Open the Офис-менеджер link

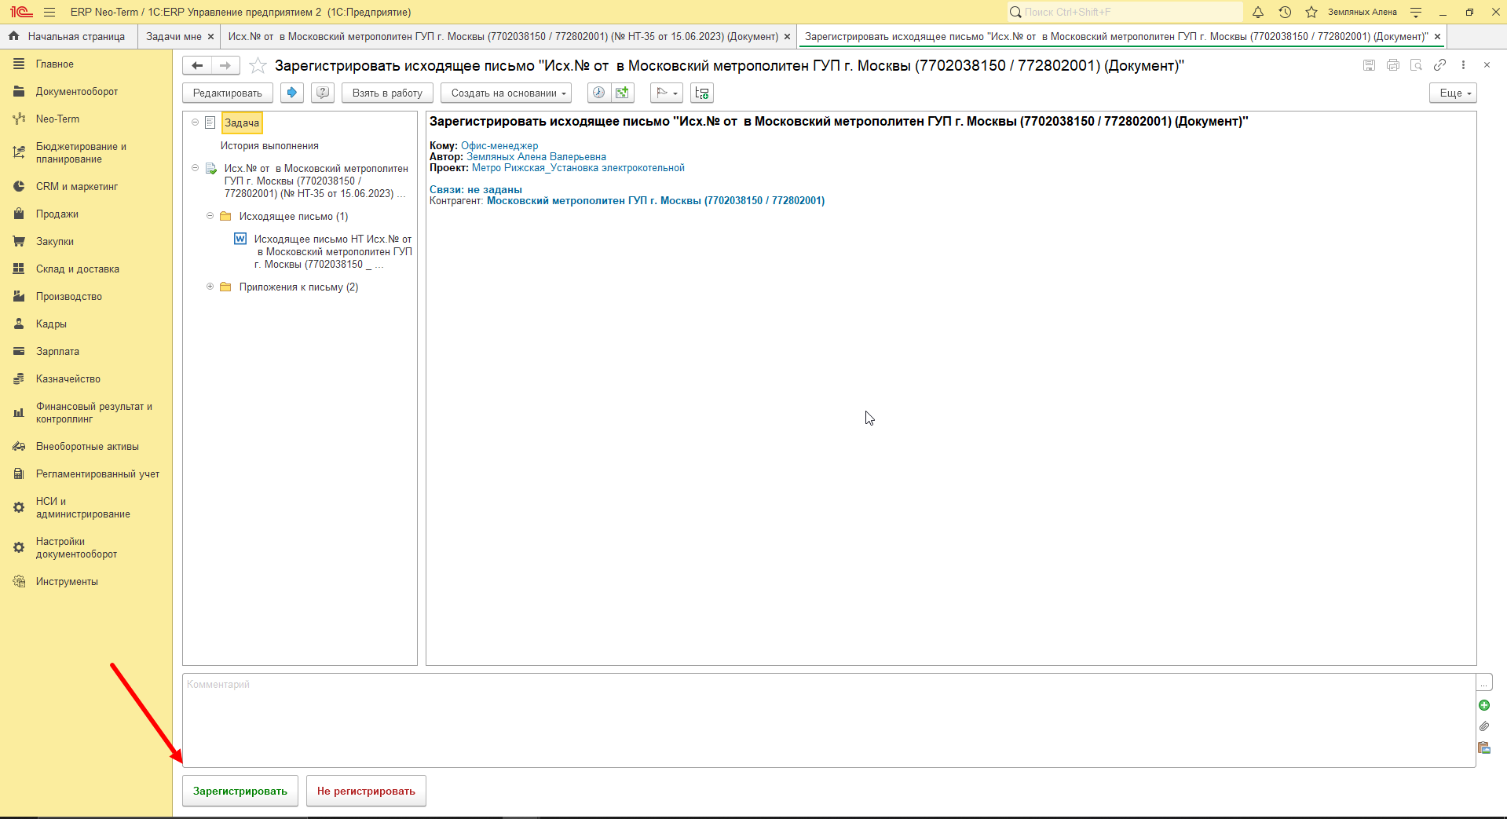point(499,145)
